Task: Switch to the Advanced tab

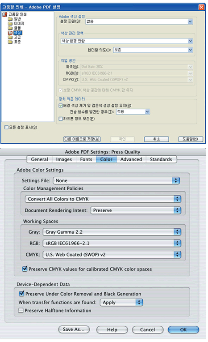Action: click(131, 159)
